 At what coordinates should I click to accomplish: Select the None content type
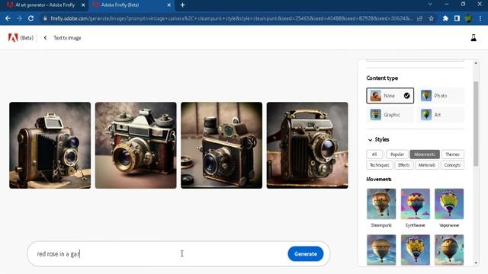coord(390,96)
